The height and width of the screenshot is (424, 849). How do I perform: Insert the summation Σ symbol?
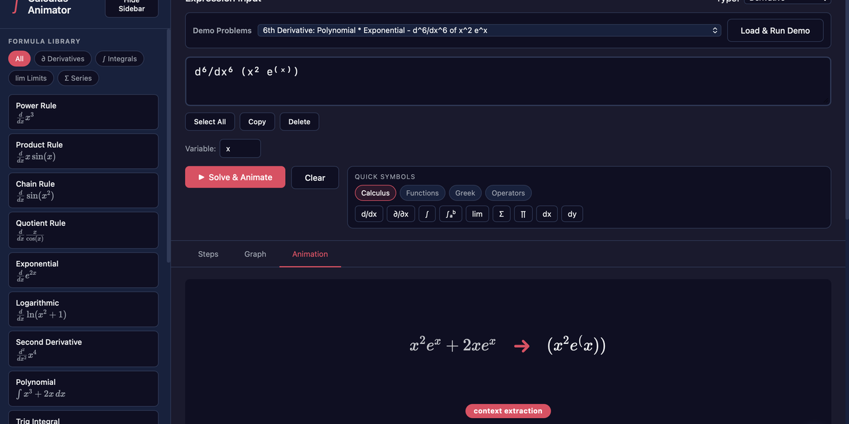tap(501, 214)
